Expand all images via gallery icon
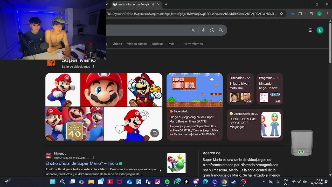Screen dimensions: 332x187 [x=155, y=133]
